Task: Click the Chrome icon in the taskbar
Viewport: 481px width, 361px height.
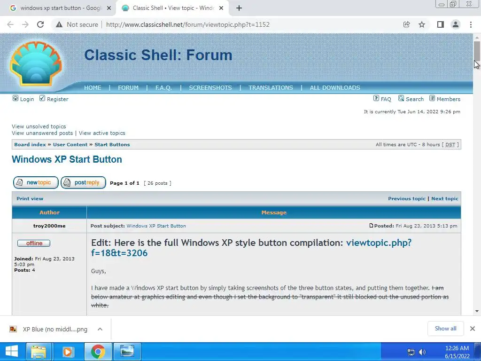Action: point(98,352)
